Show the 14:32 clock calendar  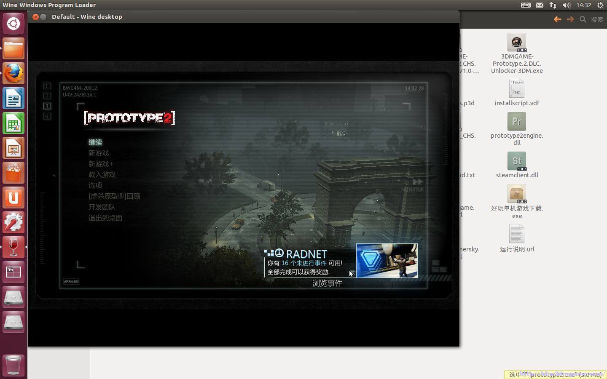click(584, 5)
